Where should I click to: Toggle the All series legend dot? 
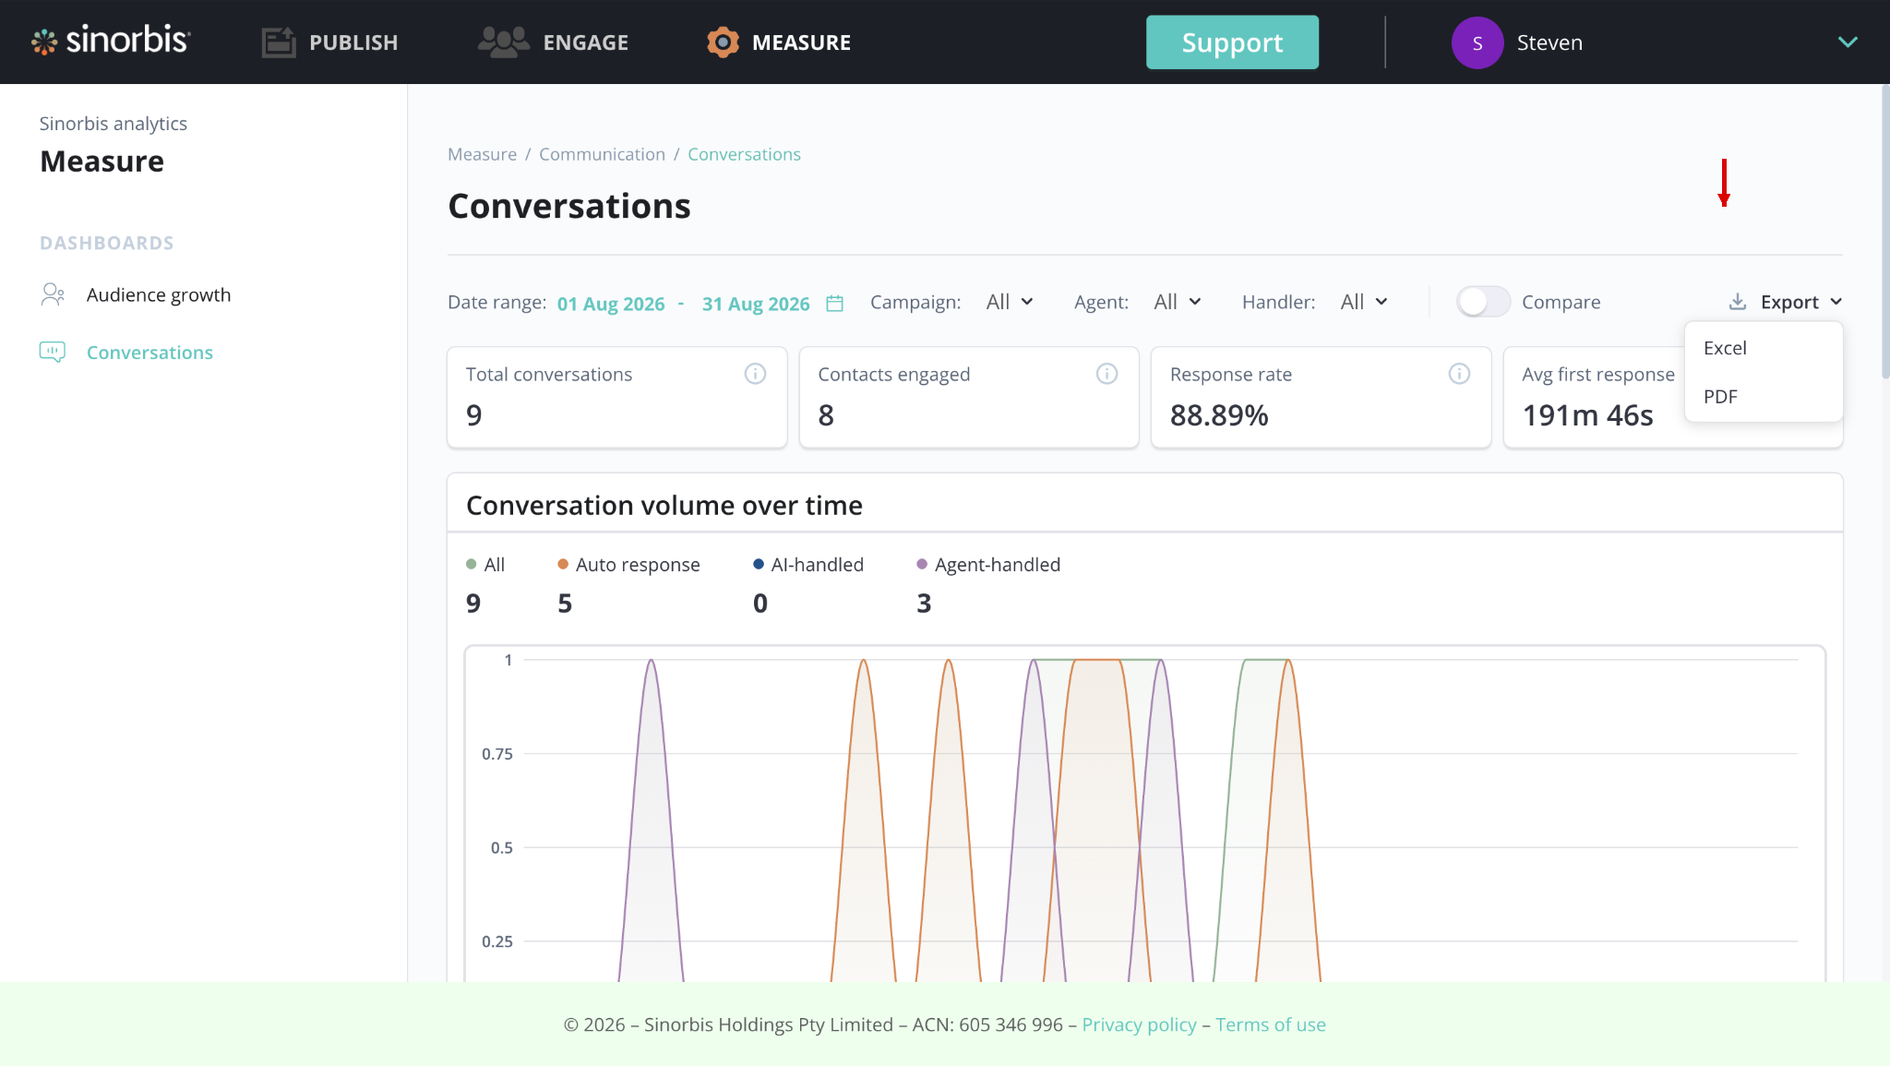tap(472, 564)
